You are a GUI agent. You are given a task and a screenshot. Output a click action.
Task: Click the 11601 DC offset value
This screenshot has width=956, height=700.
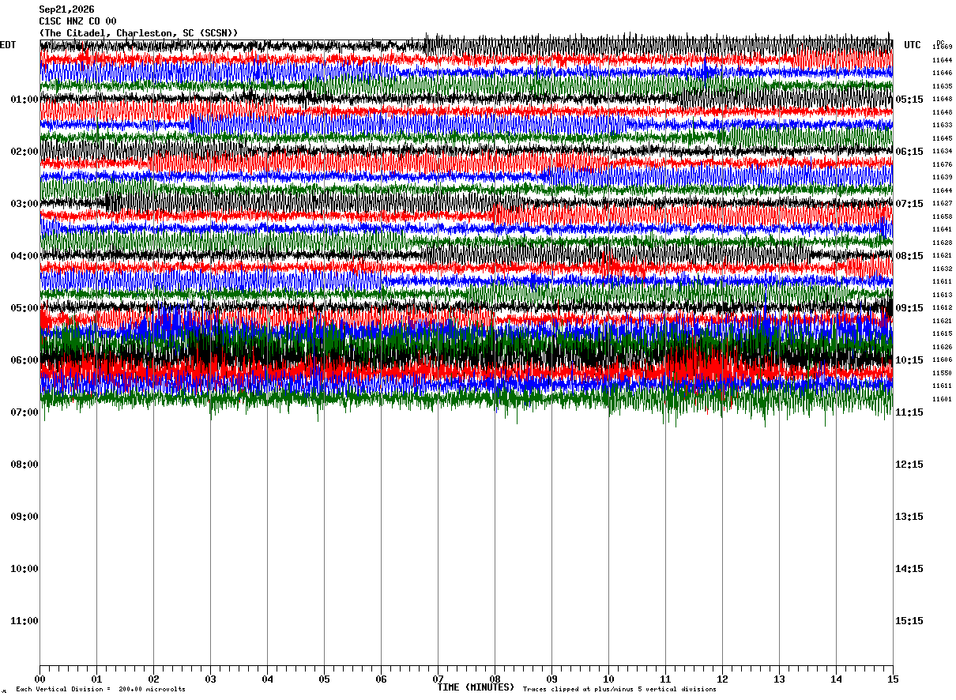(x=942, y=399)
